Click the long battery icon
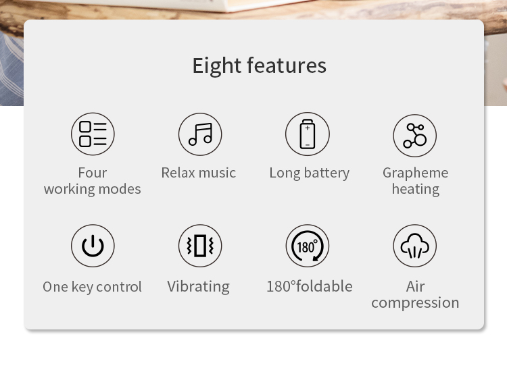 pyautogui.click(x=308, y=134)
